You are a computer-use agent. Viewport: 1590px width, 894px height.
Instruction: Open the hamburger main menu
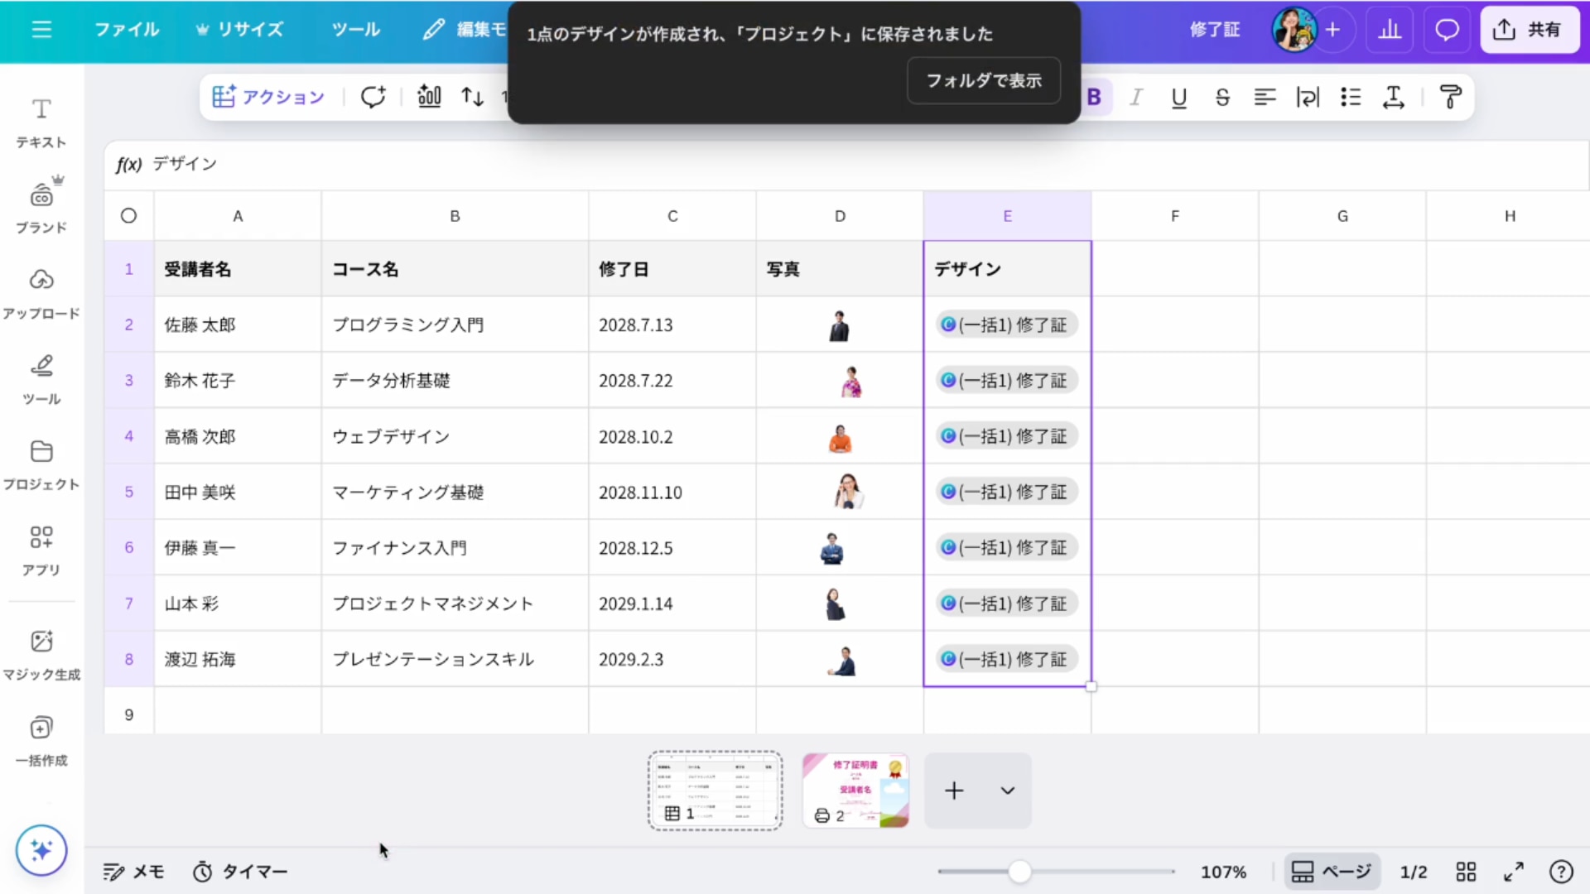[x=41, y=30]
